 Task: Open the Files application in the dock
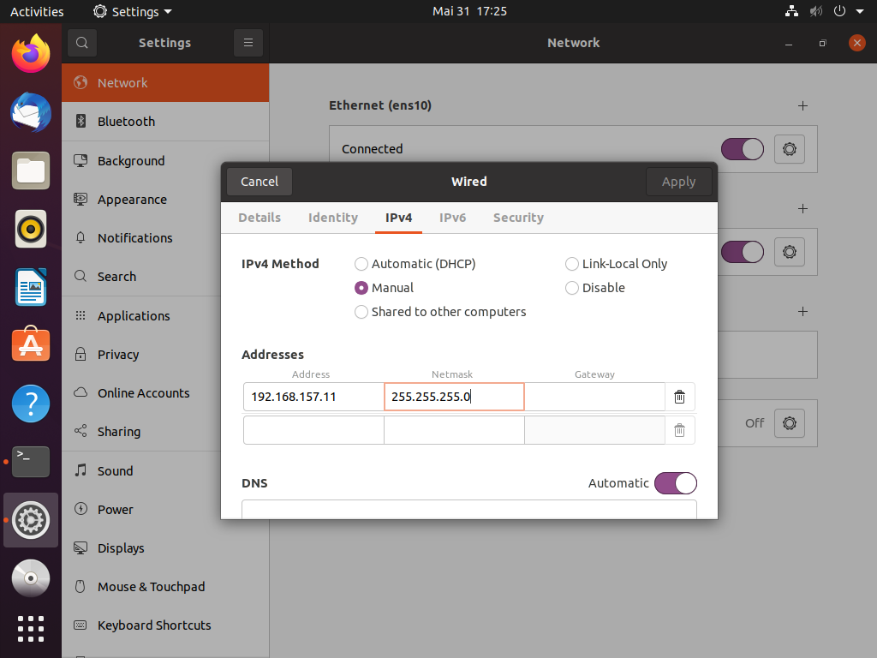[30, 170]
